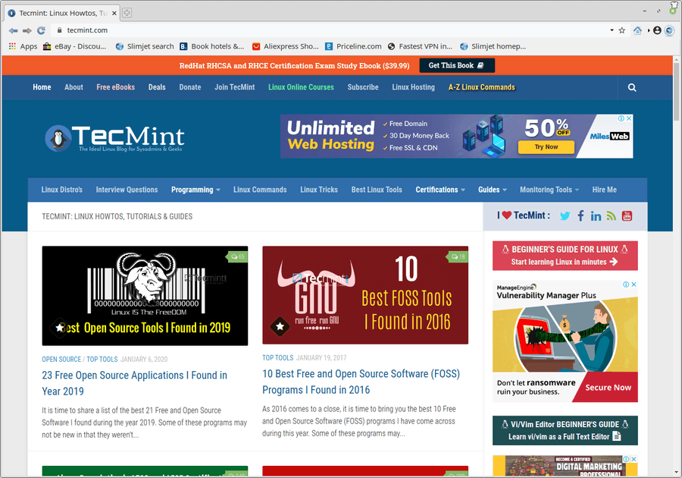Expand the Guides menu

493,190
